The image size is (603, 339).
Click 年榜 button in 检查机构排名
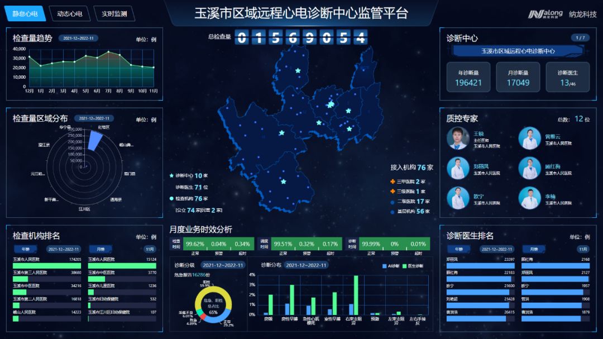25,249
